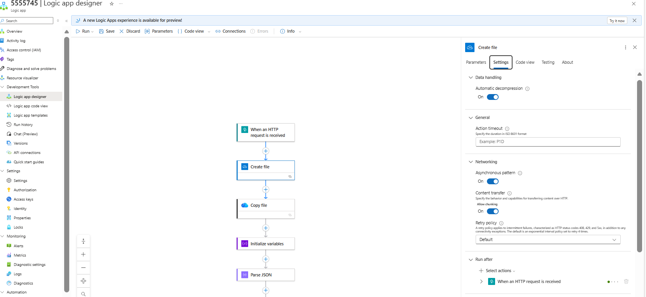Select the Parse JSON action node

(266, 275)
